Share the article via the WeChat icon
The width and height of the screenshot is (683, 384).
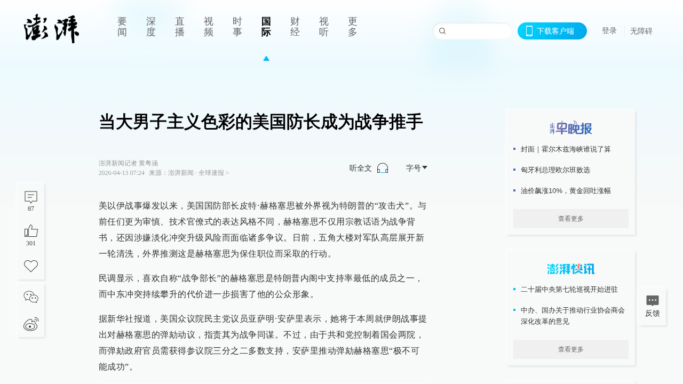[x=31, y=297]
